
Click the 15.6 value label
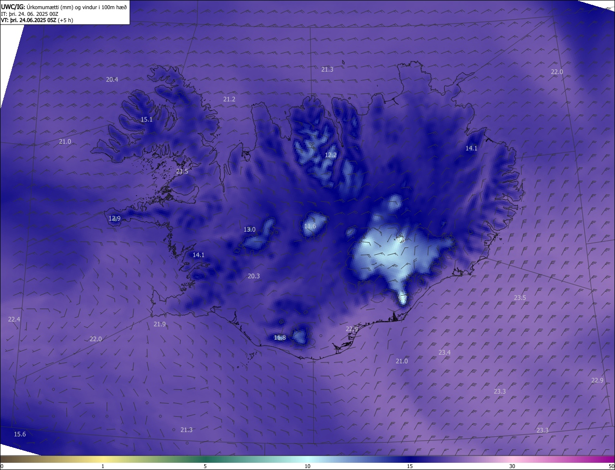20,434
